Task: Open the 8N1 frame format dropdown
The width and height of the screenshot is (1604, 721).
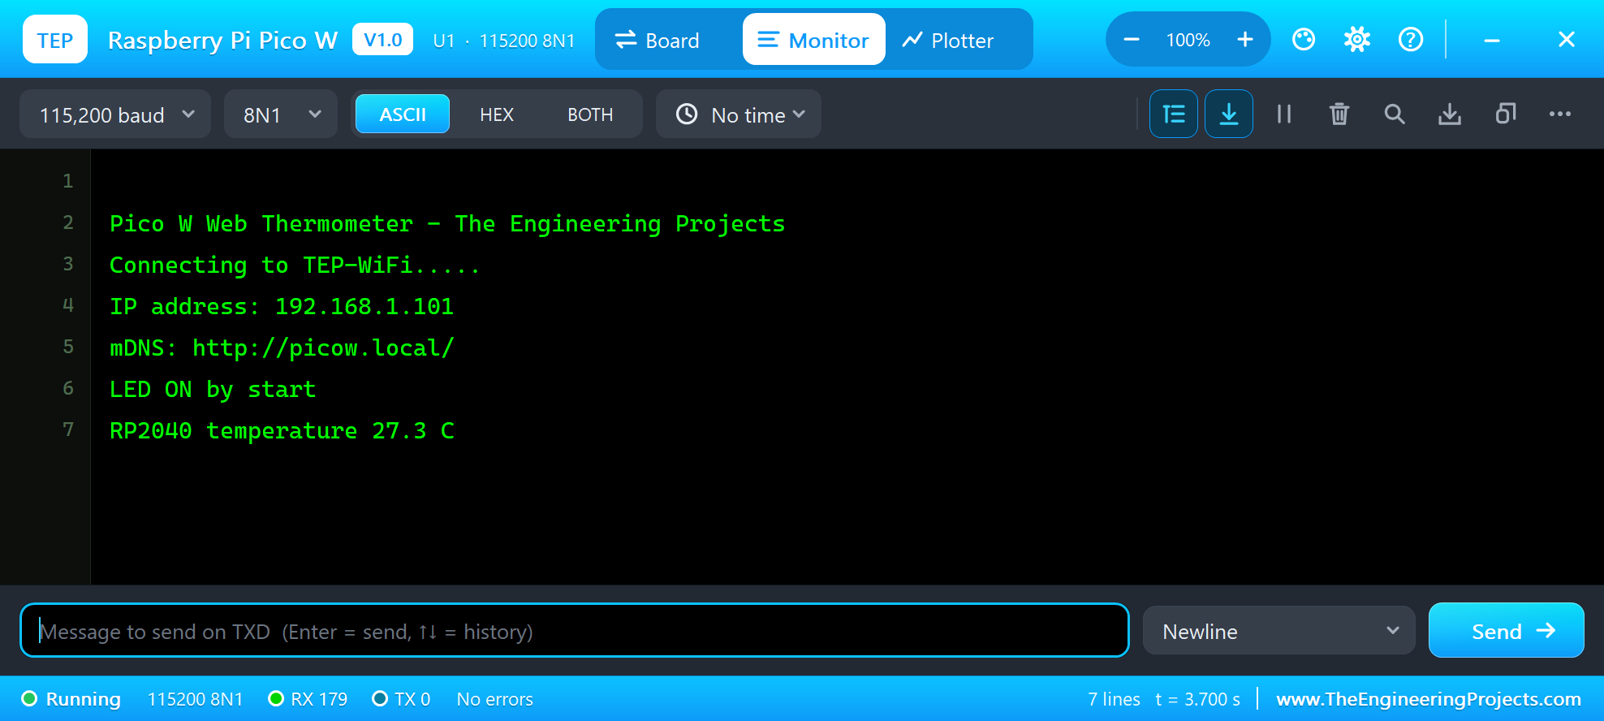Action: (x=281, y=114)
